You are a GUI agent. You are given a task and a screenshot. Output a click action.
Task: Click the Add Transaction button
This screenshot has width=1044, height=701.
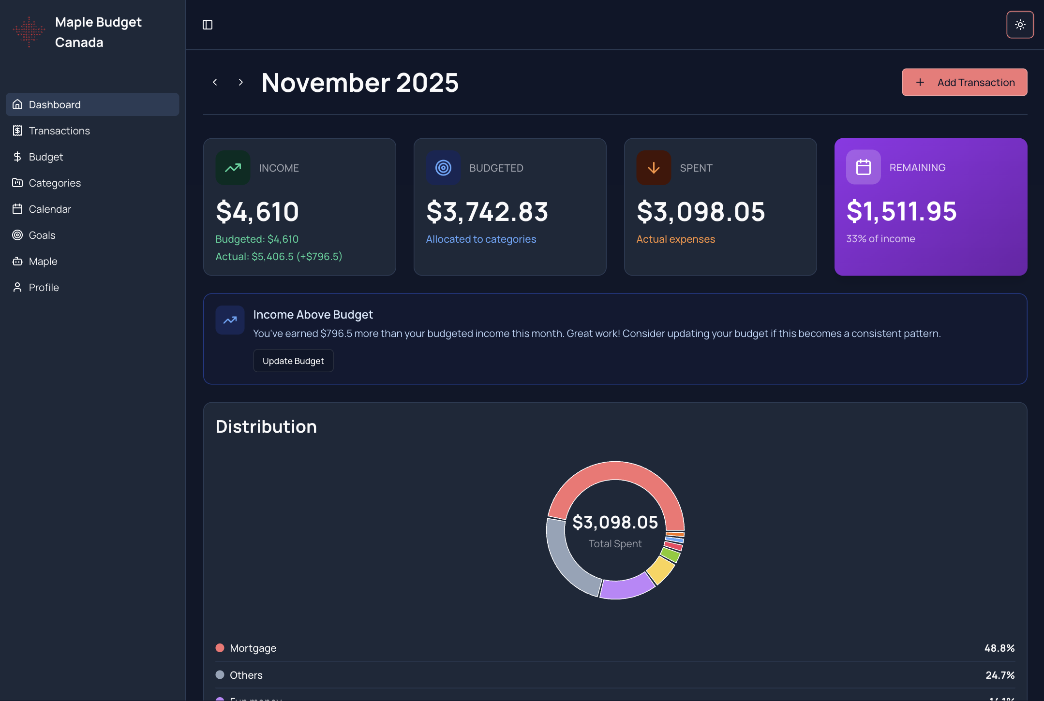click(964, 82)
